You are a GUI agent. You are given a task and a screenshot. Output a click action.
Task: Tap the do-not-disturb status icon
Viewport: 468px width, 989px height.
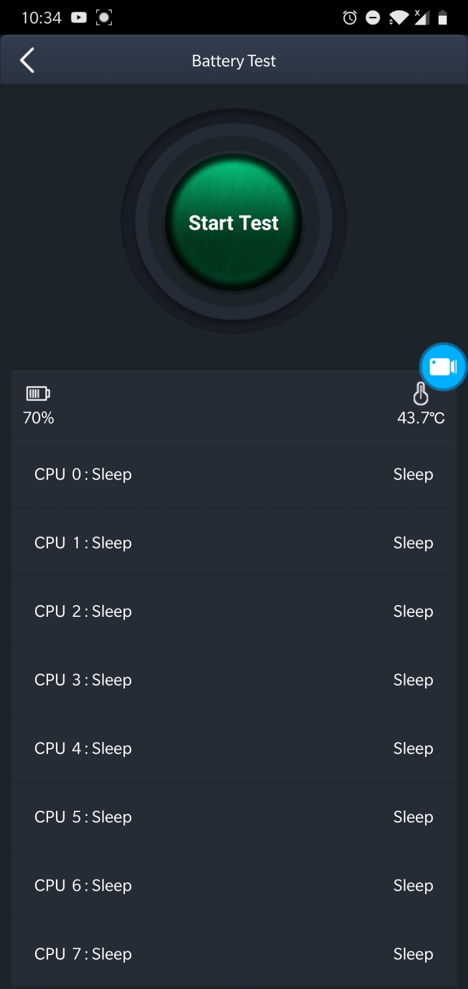pos(373,18)
